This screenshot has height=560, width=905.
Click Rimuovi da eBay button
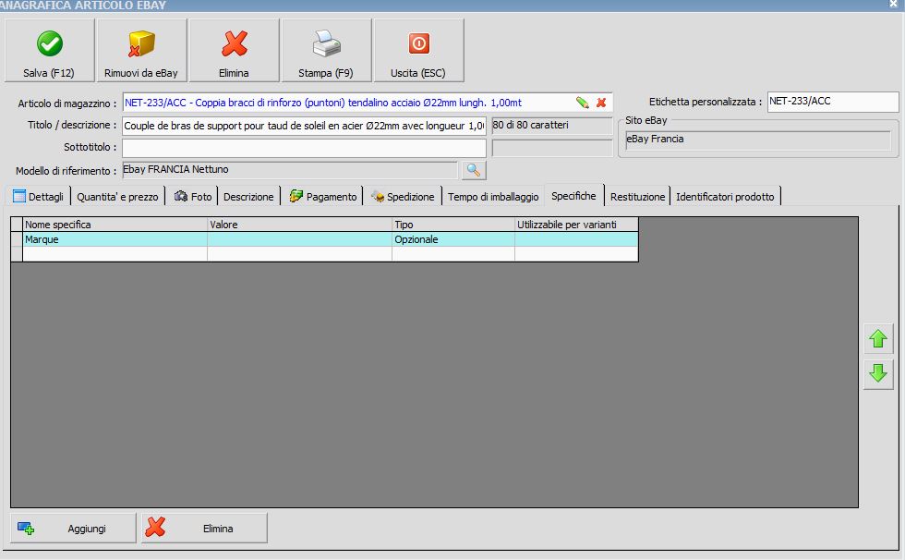click(141, 51)
